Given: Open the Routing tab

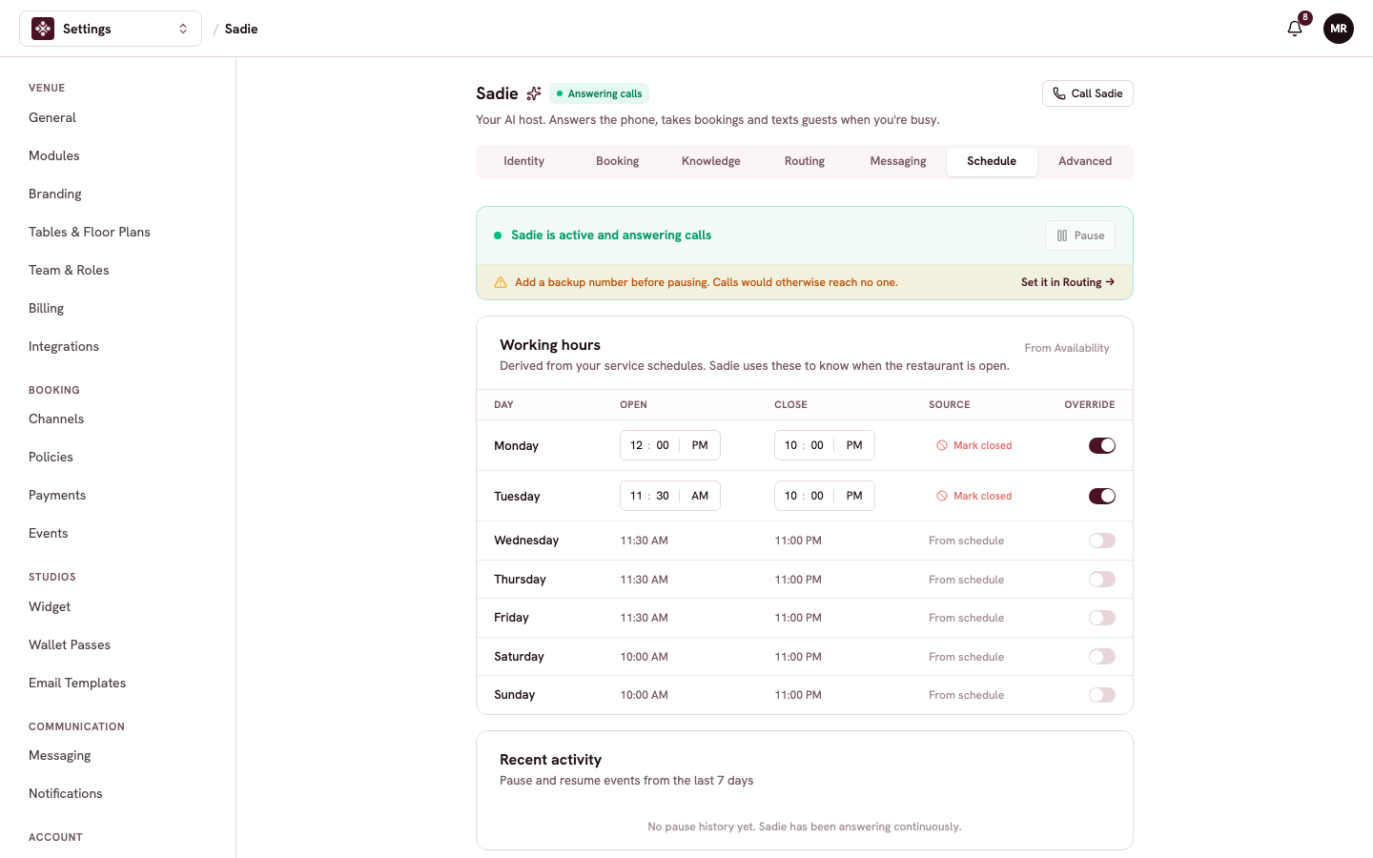Looking at the screenshot, I should coord(805,161).
